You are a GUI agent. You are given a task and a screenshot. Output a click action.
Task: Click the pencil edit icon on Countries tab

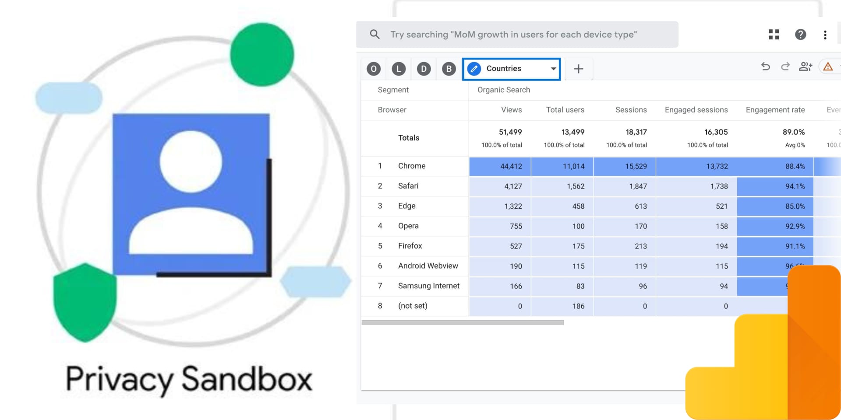click(474, 69)
